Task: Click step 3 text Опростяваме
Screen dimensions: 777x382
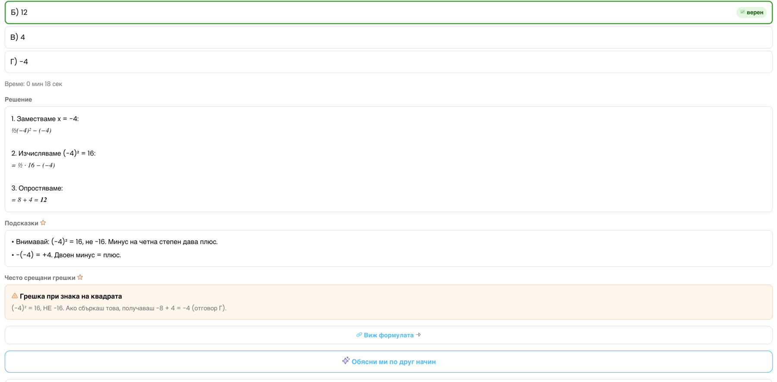Action: (37, 188)
